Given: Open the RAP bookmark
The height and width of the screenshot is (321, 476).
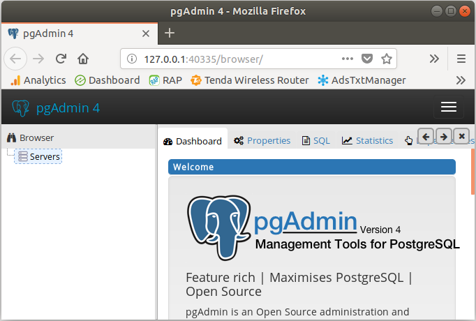Looking at the screenshot, I should coord(165,80).
